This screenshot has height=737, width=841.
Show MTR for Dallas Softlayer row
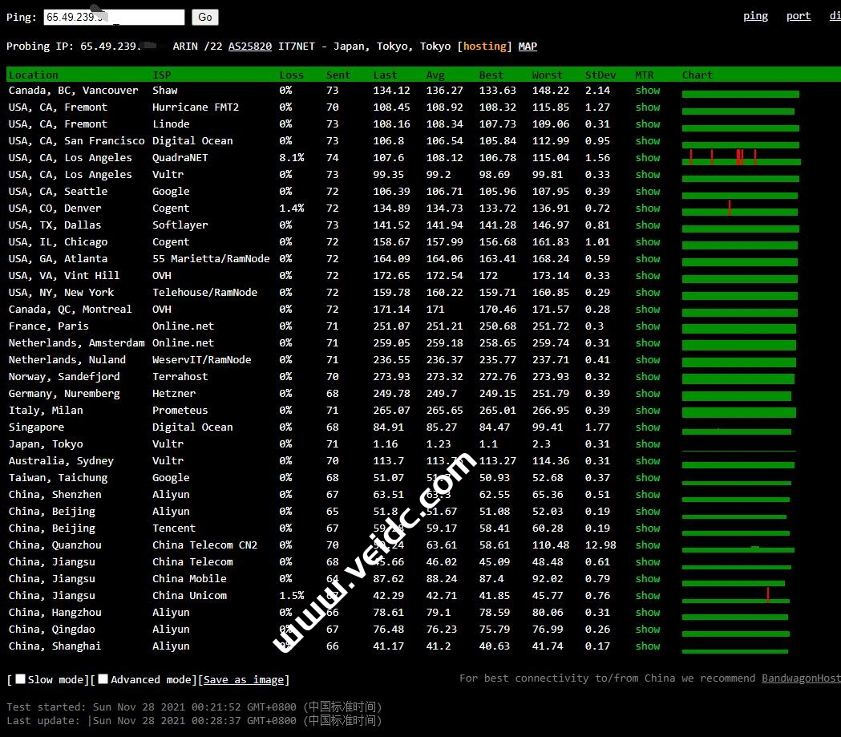647,225
